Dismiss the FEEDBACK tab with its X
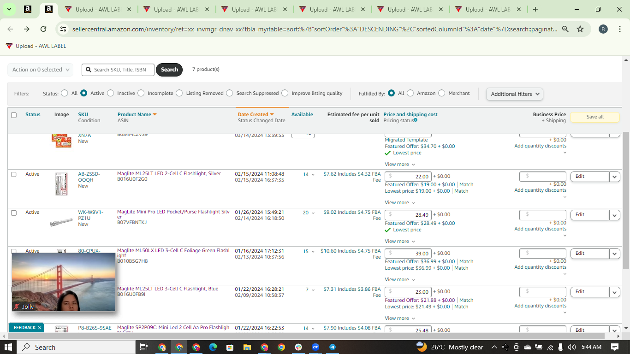The width and height of the screenshot is (630, 354). click(40, 328)
